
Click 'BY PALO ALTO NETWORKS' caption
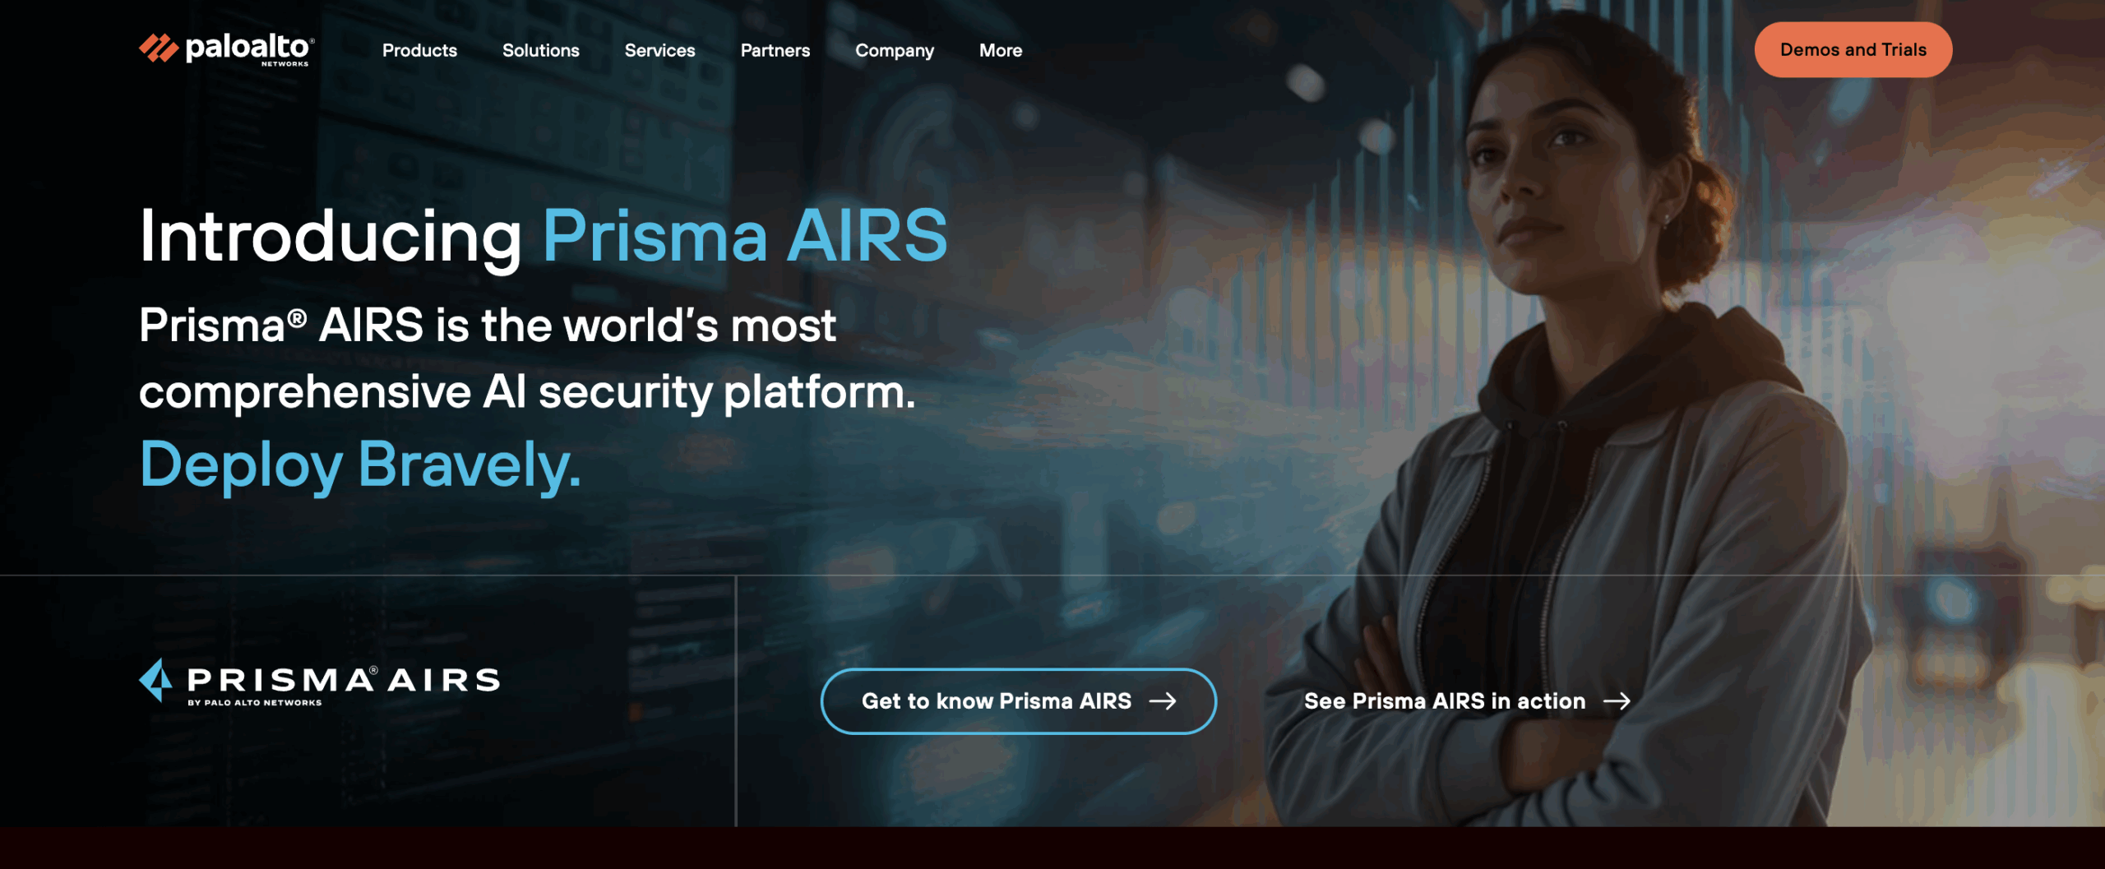(x=255, y=703)
